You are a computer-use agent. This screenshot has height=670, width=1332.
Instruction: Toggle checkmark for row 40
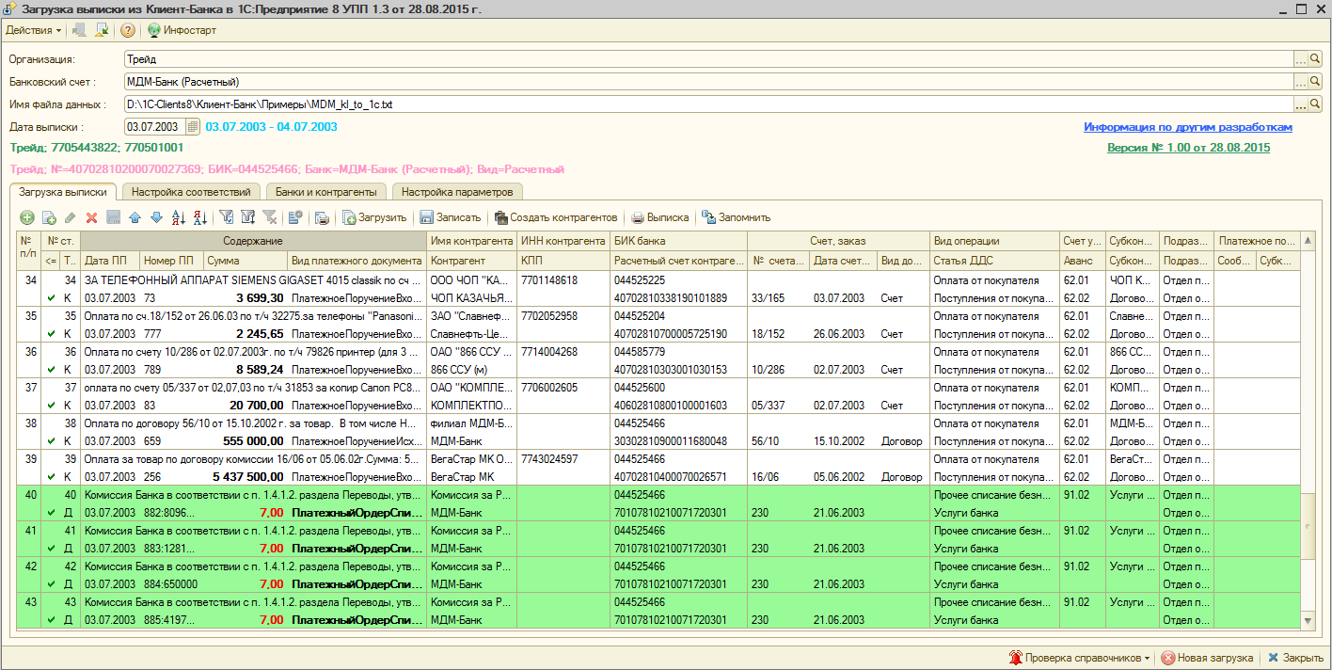point(52,513)
